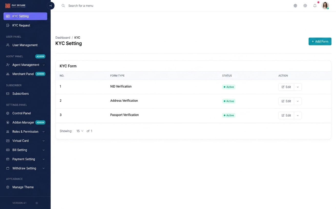The width and height of the screenshot is (336, 209).
Task: Click the Addon Manager icon
Action: 8,122
